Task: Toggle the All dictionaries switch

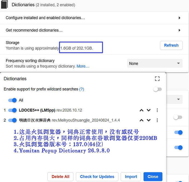Action: coord(12,100)
